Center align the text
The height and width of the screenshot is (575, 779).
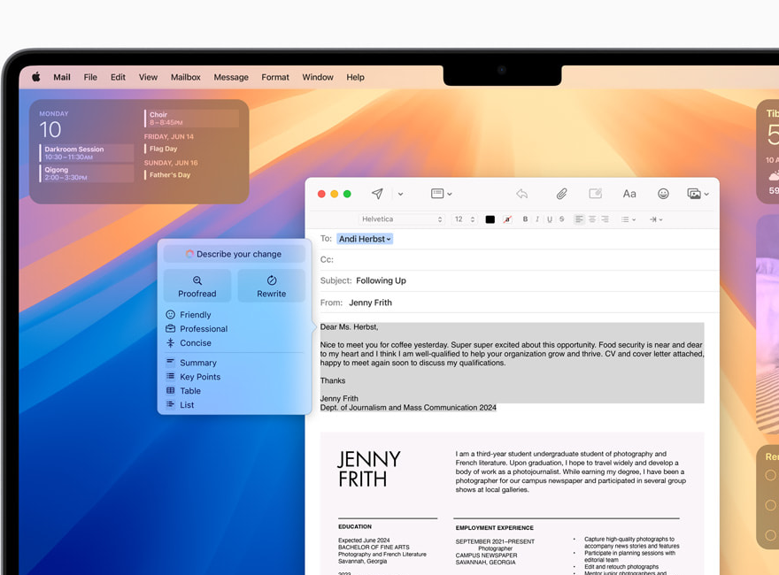(592, 219)
